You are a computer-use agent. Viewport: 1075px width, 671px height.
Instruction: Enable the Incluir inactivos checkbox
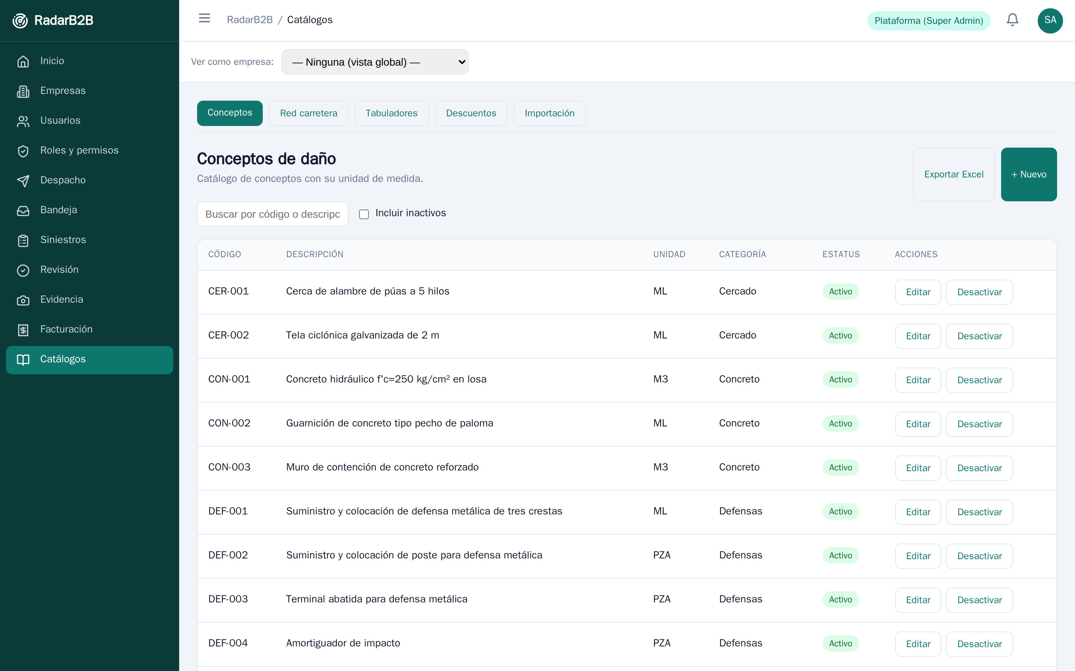point(364,214)
